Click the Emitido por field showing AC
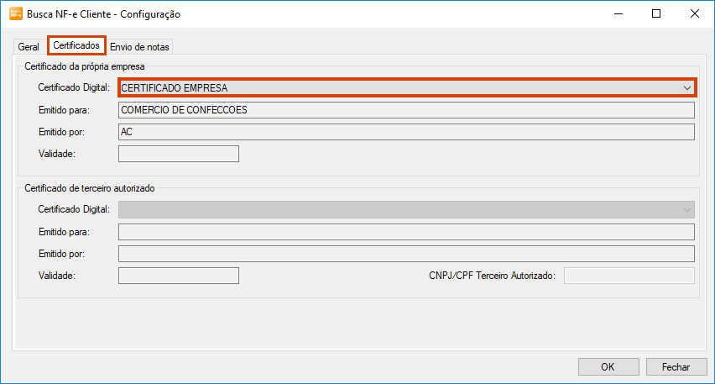The width and height of the screenshot is (715, 384). tap(406, 132)
